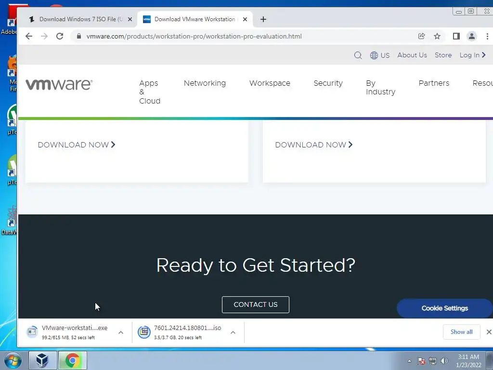The height and width of the screenshot is (370, 493).
Task: Show all downloads
Action: [462, 332]
